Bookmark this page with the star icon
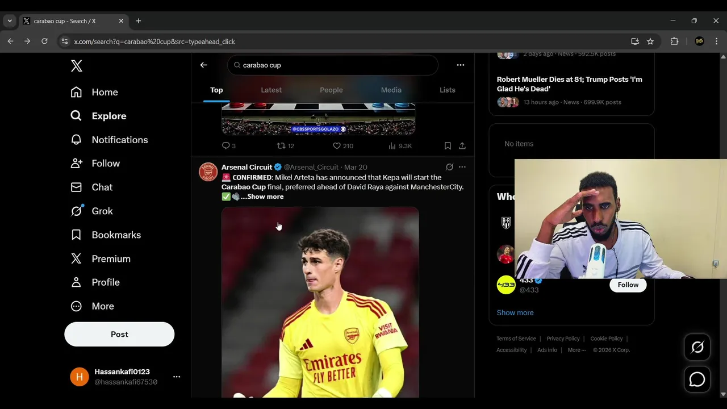 click(x=650, y=41)
